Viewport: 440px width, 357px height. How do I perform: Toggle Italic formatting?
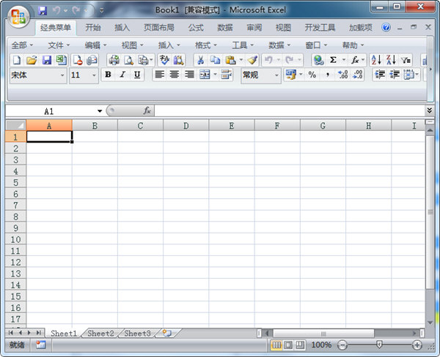coord(122,75)
